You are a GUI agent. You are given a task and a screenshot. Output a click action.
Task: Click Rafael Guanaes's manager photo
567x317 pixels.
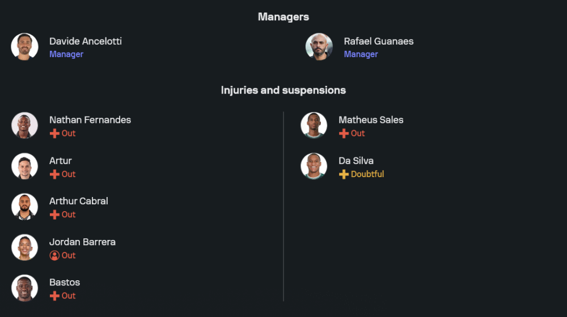(319, 46)
